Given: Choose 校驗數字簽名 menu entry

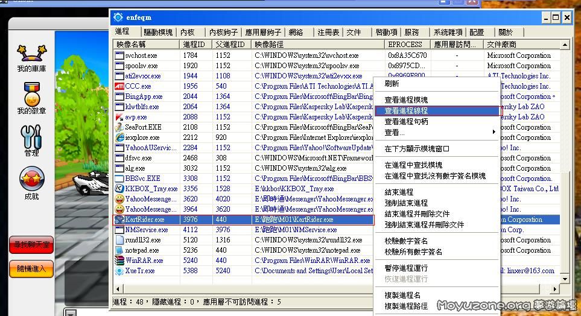Looking at the screenshot, I should coord(437,241).
